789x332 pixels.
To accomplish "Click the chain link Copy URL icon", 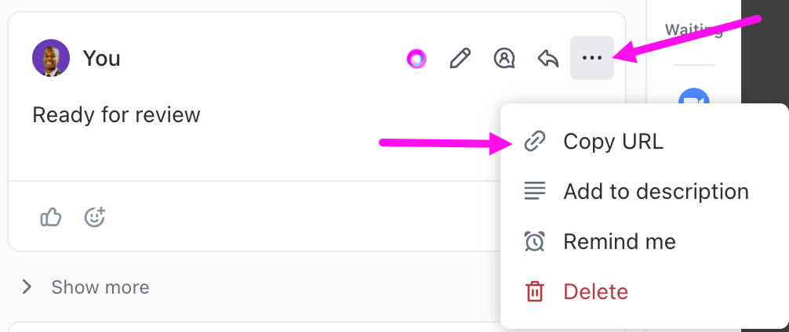I will (x=534, y=141).
